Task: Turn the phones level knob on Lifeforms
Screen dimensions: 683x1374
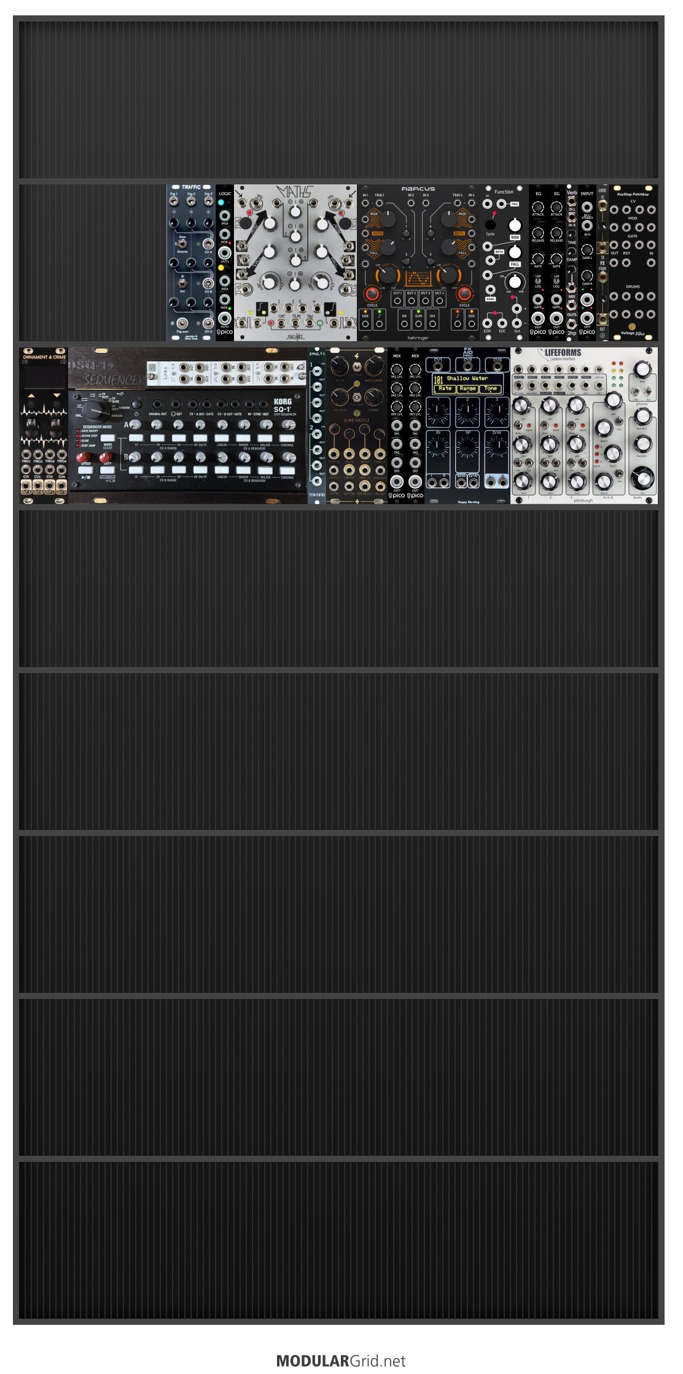Action: pyautogui.click(x=642, y=369)
